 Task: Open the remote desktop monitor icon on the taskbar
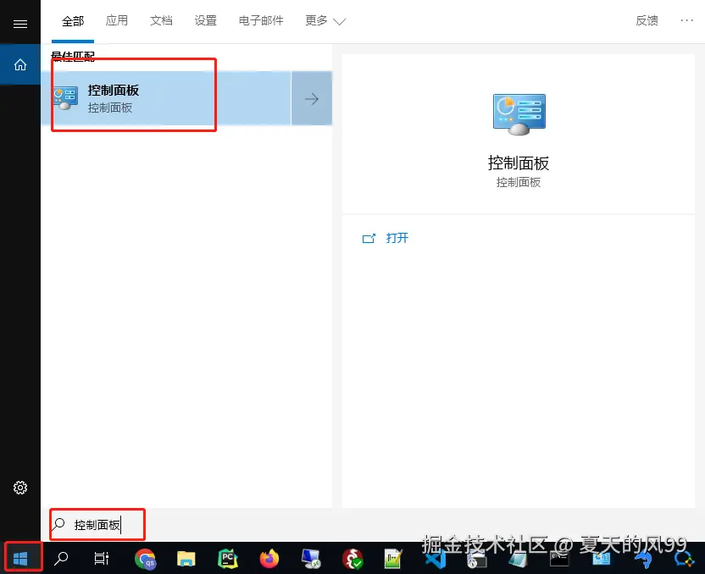click(x=311, y=559)
